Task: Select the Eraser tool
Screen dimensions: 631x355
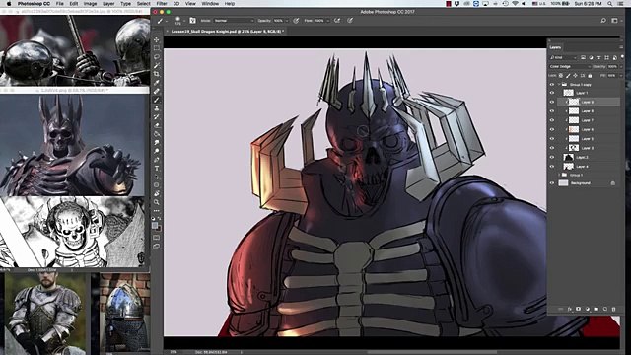Action: 156,125
